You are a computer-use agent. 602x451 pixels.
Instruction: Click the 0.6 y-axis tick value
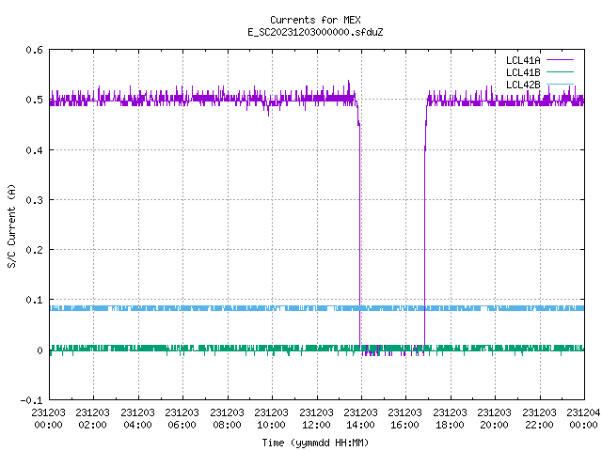tap(34, 50)
